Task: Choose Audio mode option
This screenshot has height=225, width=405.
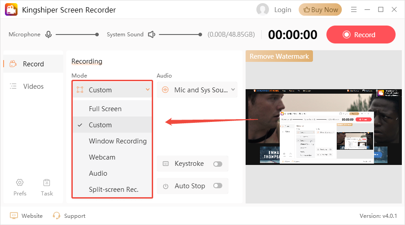Action: pos(112,173)
